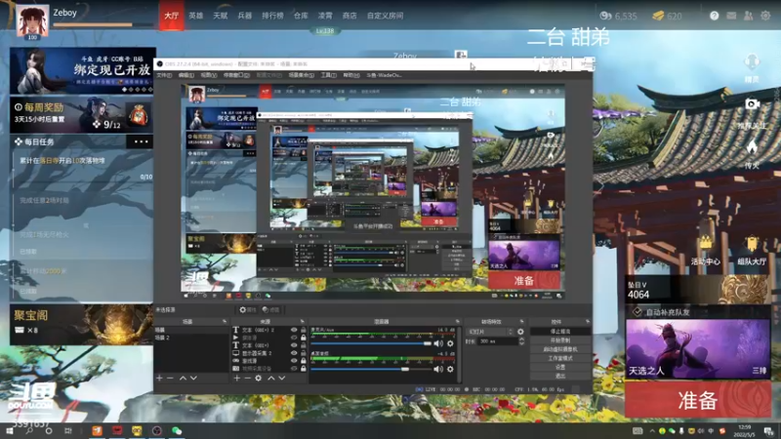Toggle visibility eye of first text source 2
The height and width of the screenshot is (439, 781).
click(x=294, y=330)
